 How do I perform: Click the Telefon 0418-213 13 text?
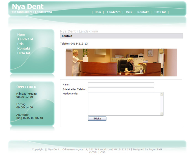tap(74, 44)
